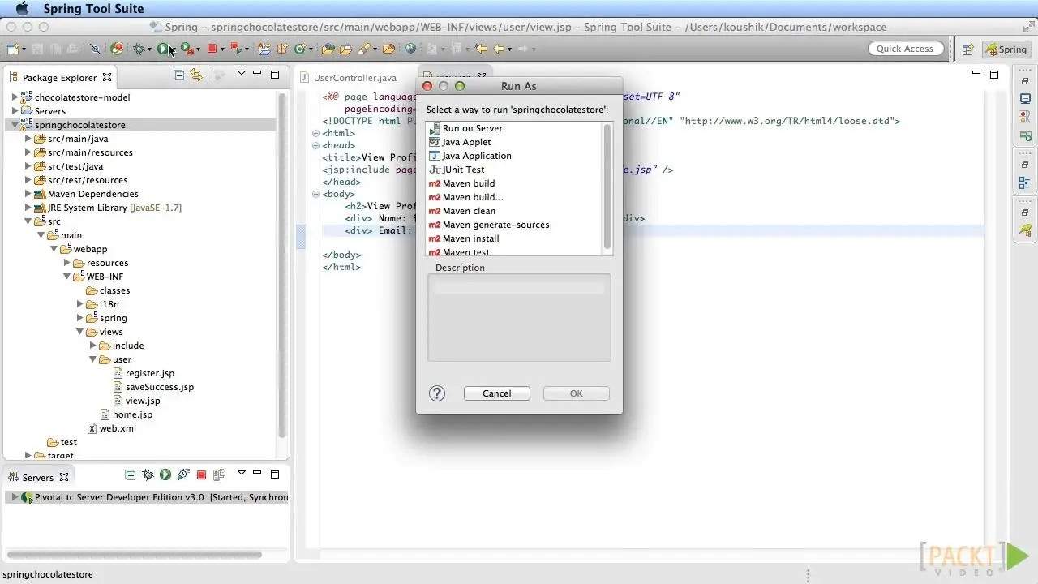Open register.jsp in Package Explorer
Viewport: 1038px width, 584px height.
tap(149, 373)
